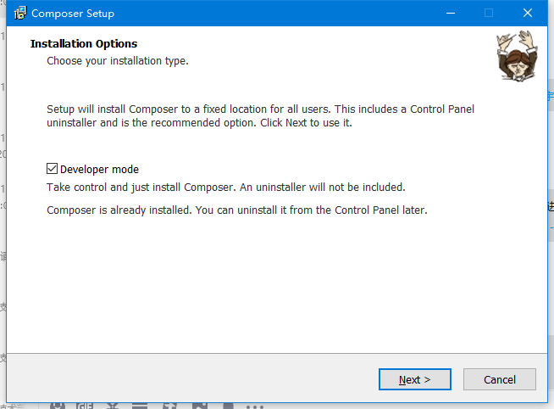Click the 'Choose your installation type.' text
554x409 pixels.
pyautogui.click(x=118, y=61)
